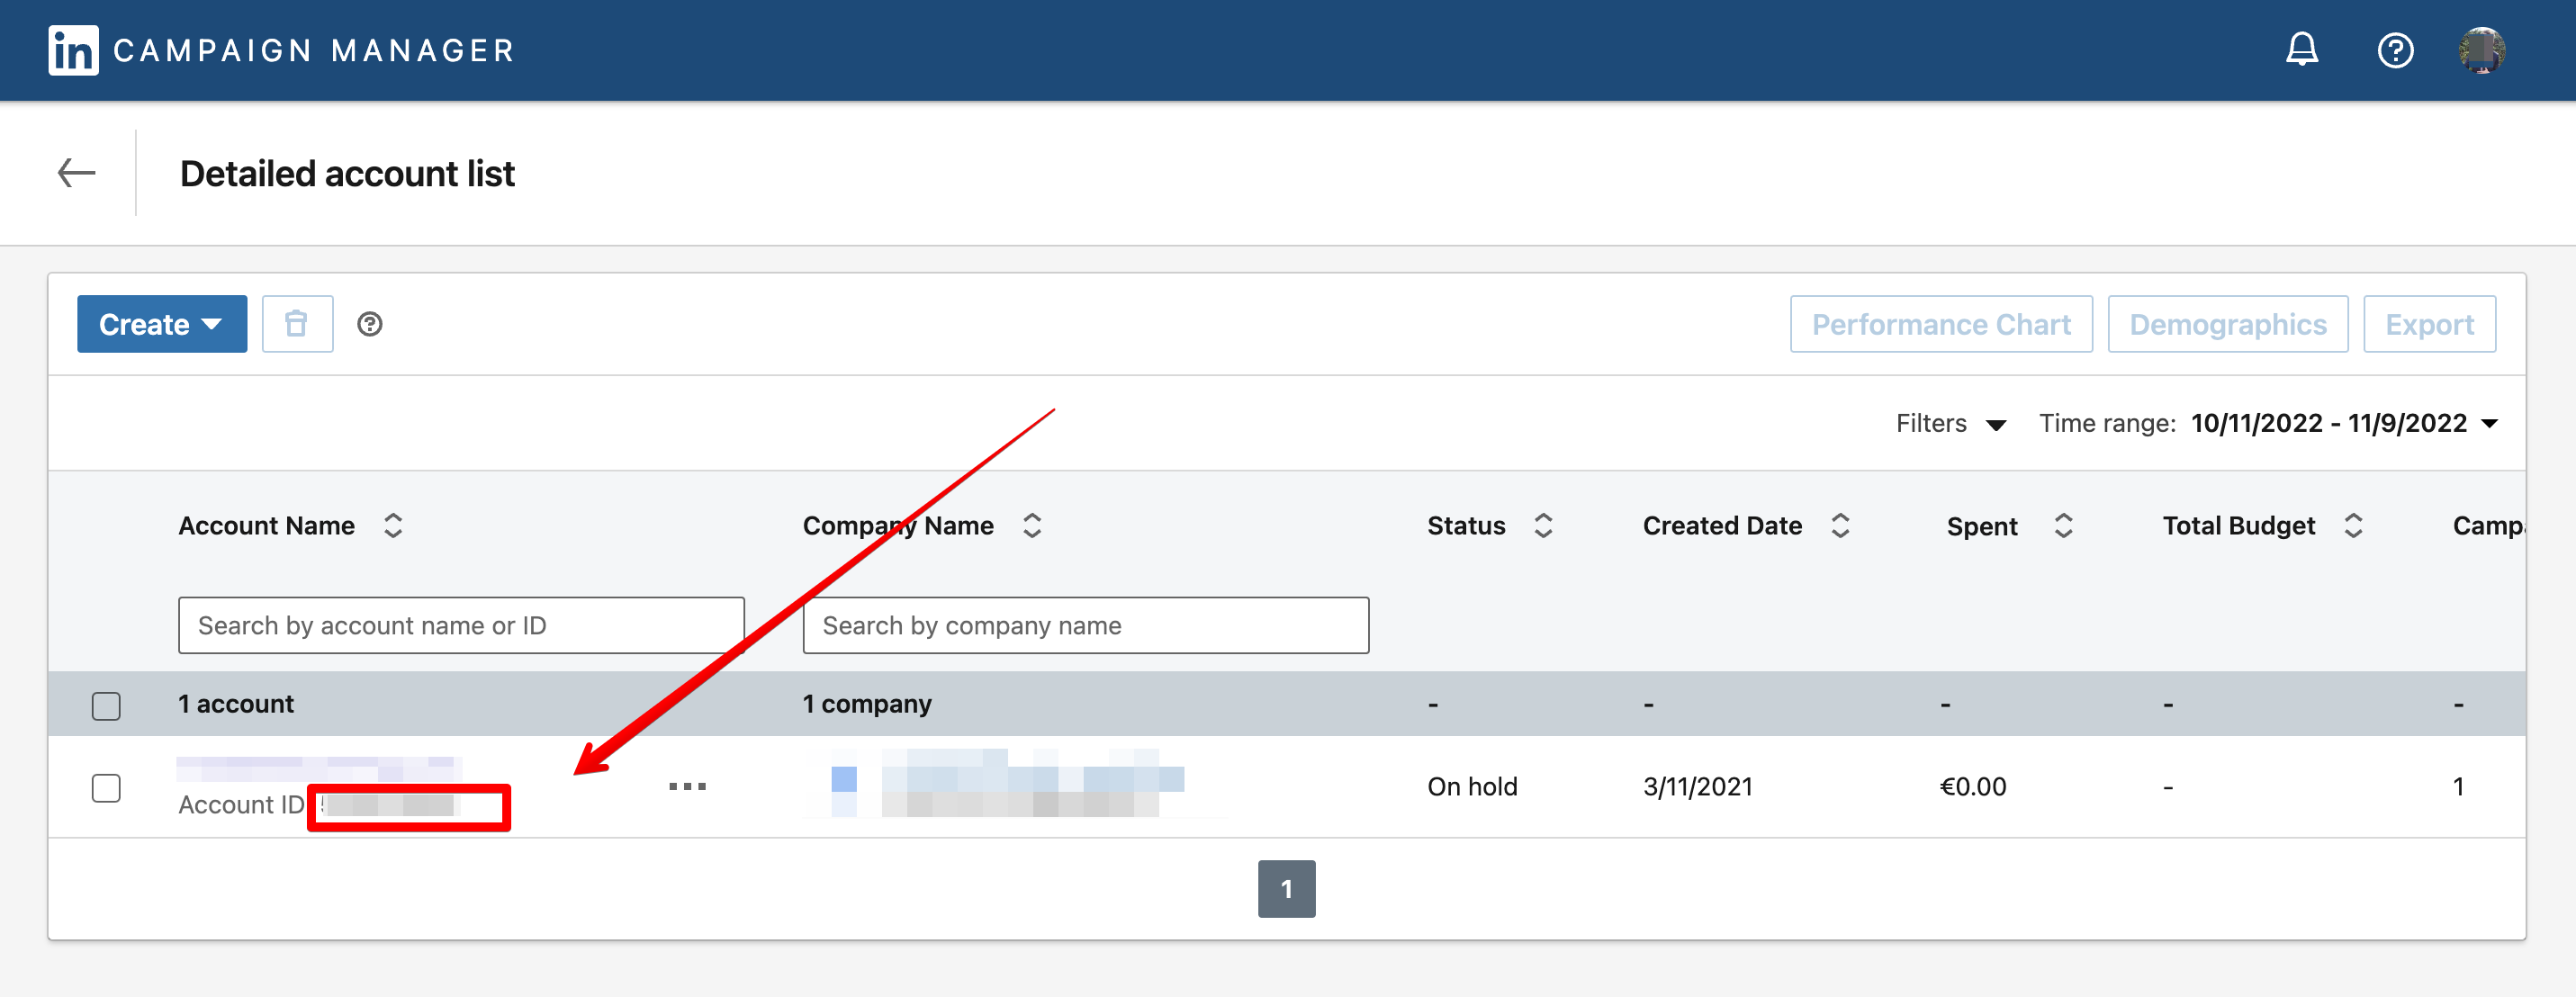
Task: Click the LinkedIn logo icon
Action: 73,50
